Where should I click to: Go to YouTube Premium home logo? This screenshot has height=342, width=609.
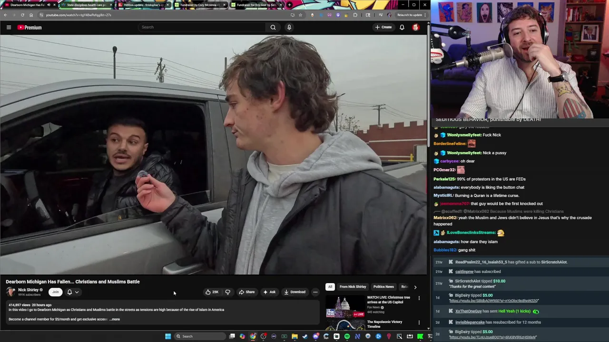(29, 28)
